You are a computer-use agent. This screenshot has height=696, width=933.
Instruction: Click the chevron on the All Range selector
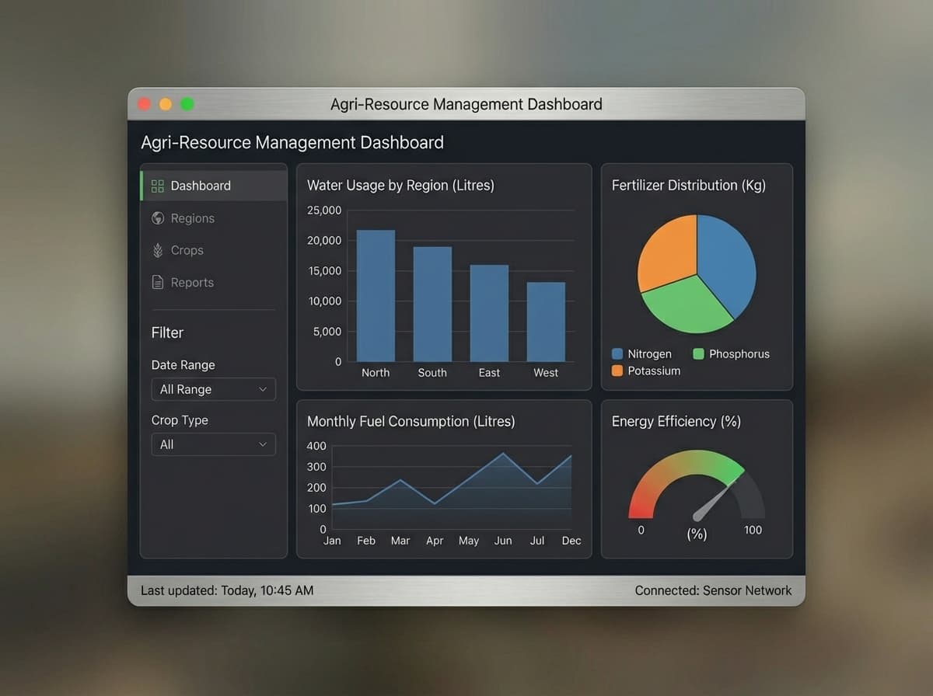click(264, 389)
